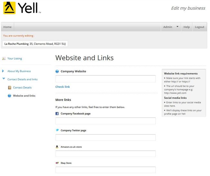This screenshot has width=210, height=176.
Task: Click the Yell logo icon
Action: 9,8
